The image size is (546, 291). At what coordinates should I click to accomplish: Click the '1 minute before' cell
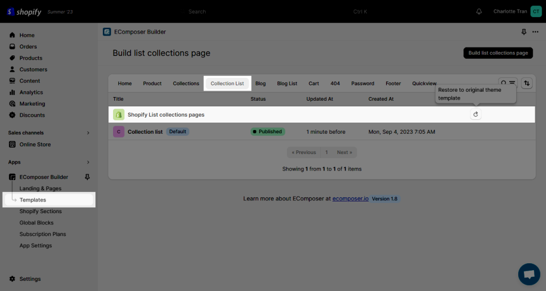coord(326,132)
